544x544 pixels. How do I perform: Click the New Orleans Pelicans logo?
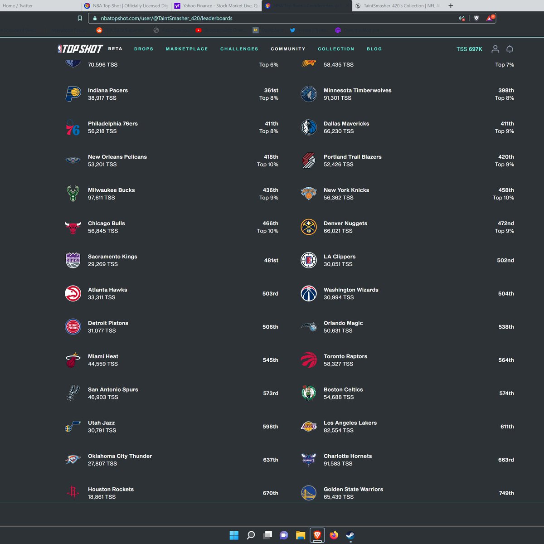[x=73, y=160]
